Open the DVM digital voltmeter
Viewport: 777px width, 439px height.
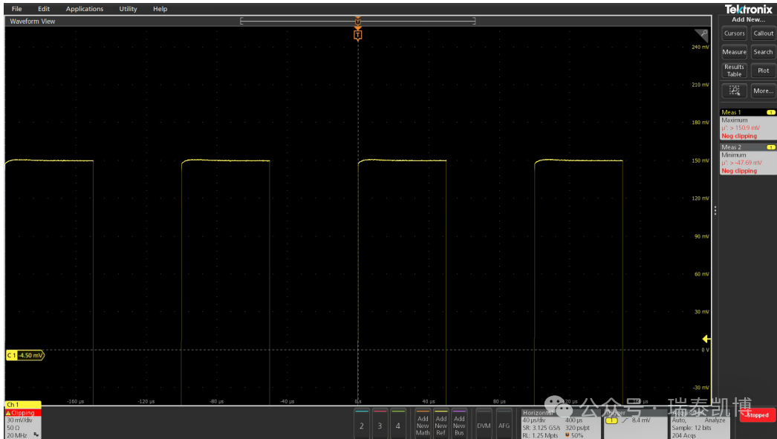tap(484, 424)
